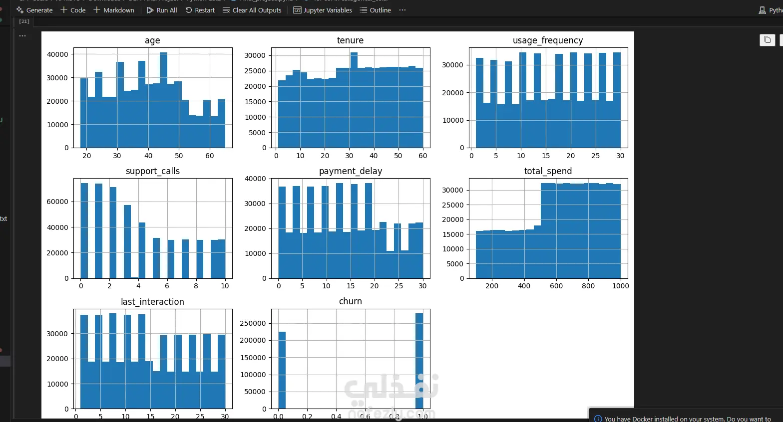Click the cell execution count [21]

pos(24,21)
